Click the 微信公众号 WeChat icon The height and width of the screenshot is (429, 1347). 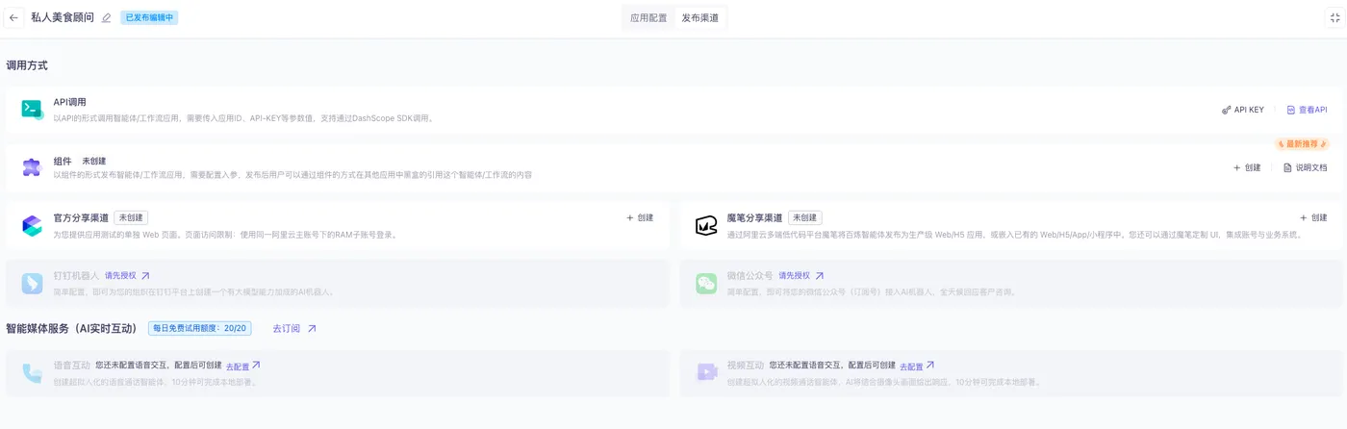click(707, 283)
